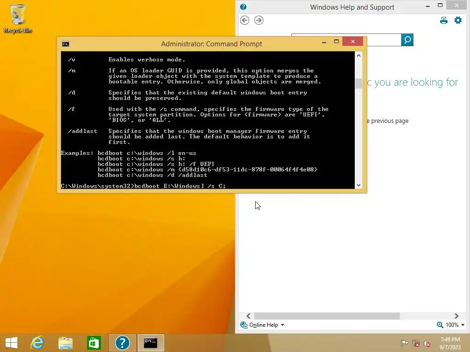470x352 pixels.
Task: Open the Start button on the taskbar
Action: click(x=11, y=343)
